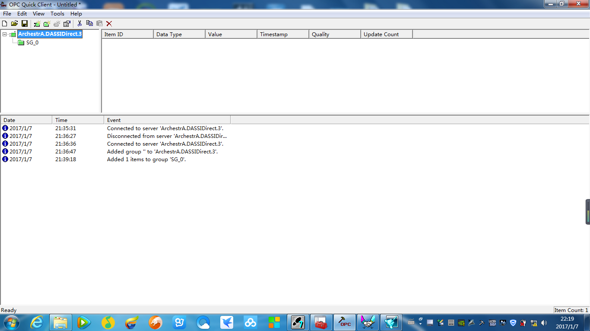Open Windows Explorer from the taskbar
The height and width of the screenshot is (331, 590).
(x=60, y=322)
